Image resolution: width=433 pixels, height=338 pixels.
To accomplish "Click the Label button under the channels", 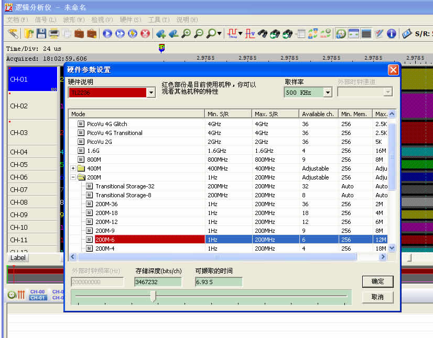I will [x=18, y=258].
